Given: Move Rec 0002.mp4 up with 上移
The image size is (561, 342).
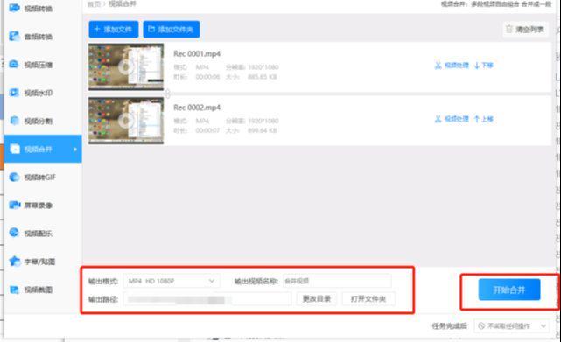Looking at the screenshot, I should tap(484, 119).
